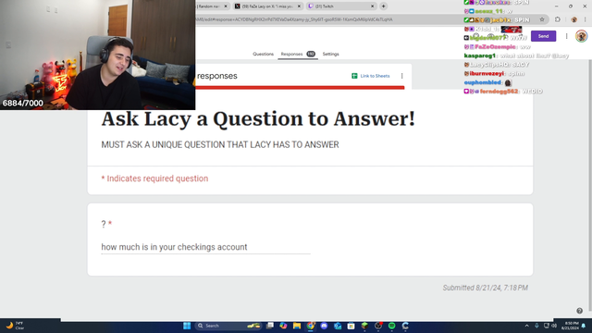Open the Chrome profile icon
This screenshot has height=333, width=592.
click(x=573, y=19)
